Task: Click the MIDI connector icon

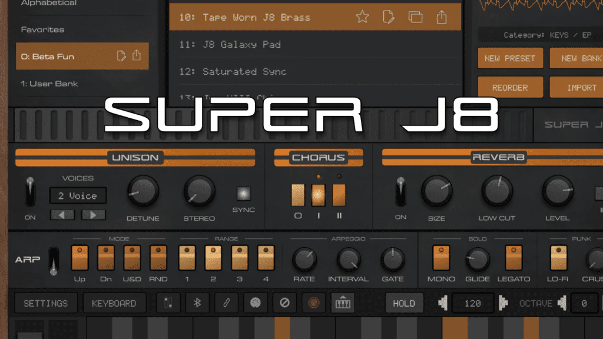Action: 256,303
